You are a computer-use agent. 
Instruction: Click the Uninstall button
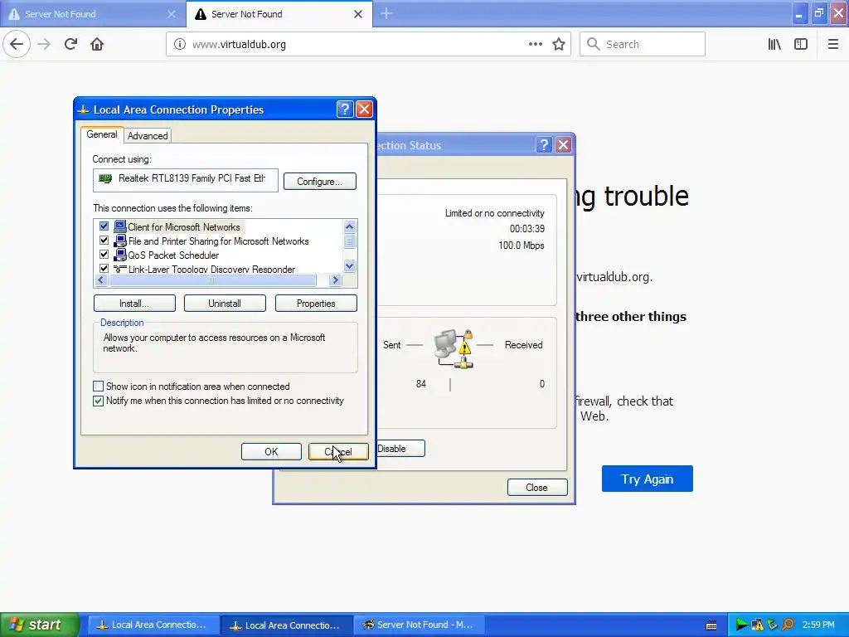click(x=225, y=304)
